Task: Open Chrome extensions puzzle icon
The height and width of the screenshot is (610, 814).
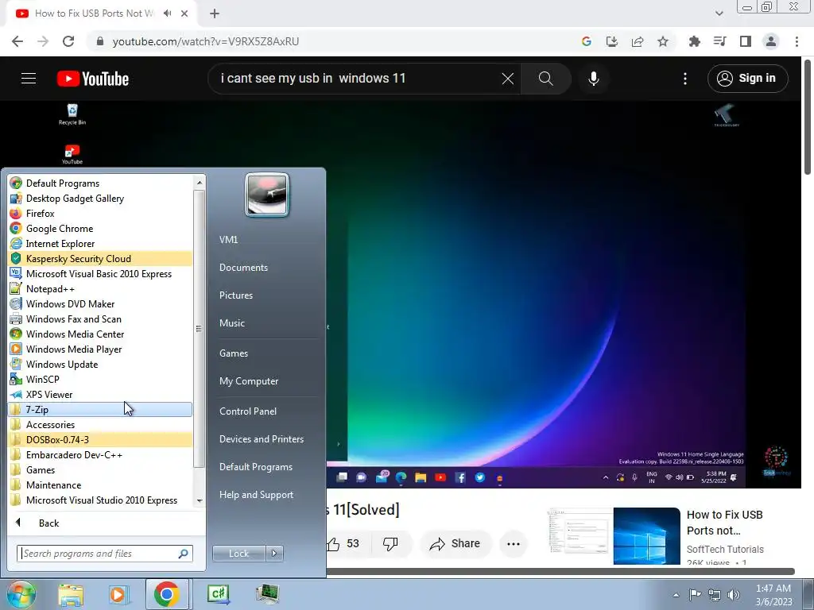Action: [x=694, y=41]
